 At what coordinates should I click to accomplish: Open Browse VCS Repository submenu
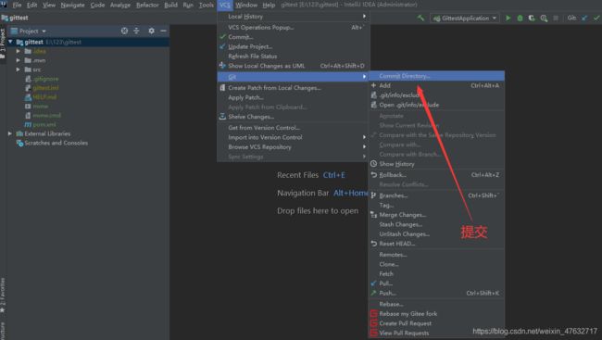[294, 146]
